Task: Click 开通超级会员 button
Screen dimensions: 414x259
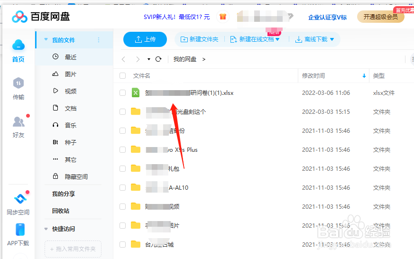Action: pos(380,17)
